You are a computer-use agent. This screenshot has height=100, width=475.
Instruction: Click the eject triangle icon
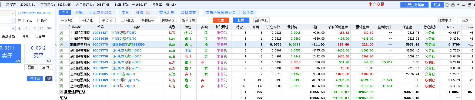[458, 5]
